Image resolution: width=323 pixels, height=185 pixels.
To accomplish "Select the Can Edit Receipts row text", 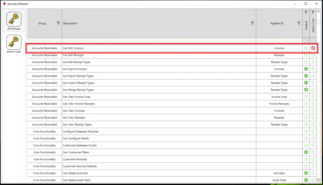I will (x=73, y=55).
